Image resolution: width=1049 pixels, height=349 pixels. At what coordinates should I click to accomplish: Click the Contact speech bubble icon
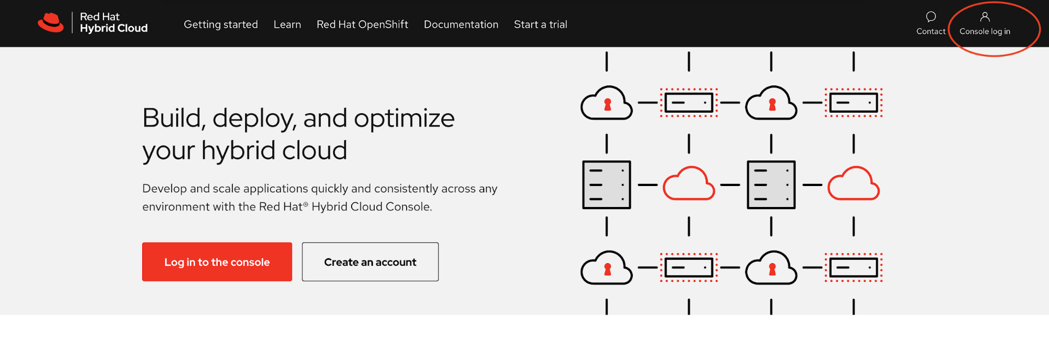point(931,17)
